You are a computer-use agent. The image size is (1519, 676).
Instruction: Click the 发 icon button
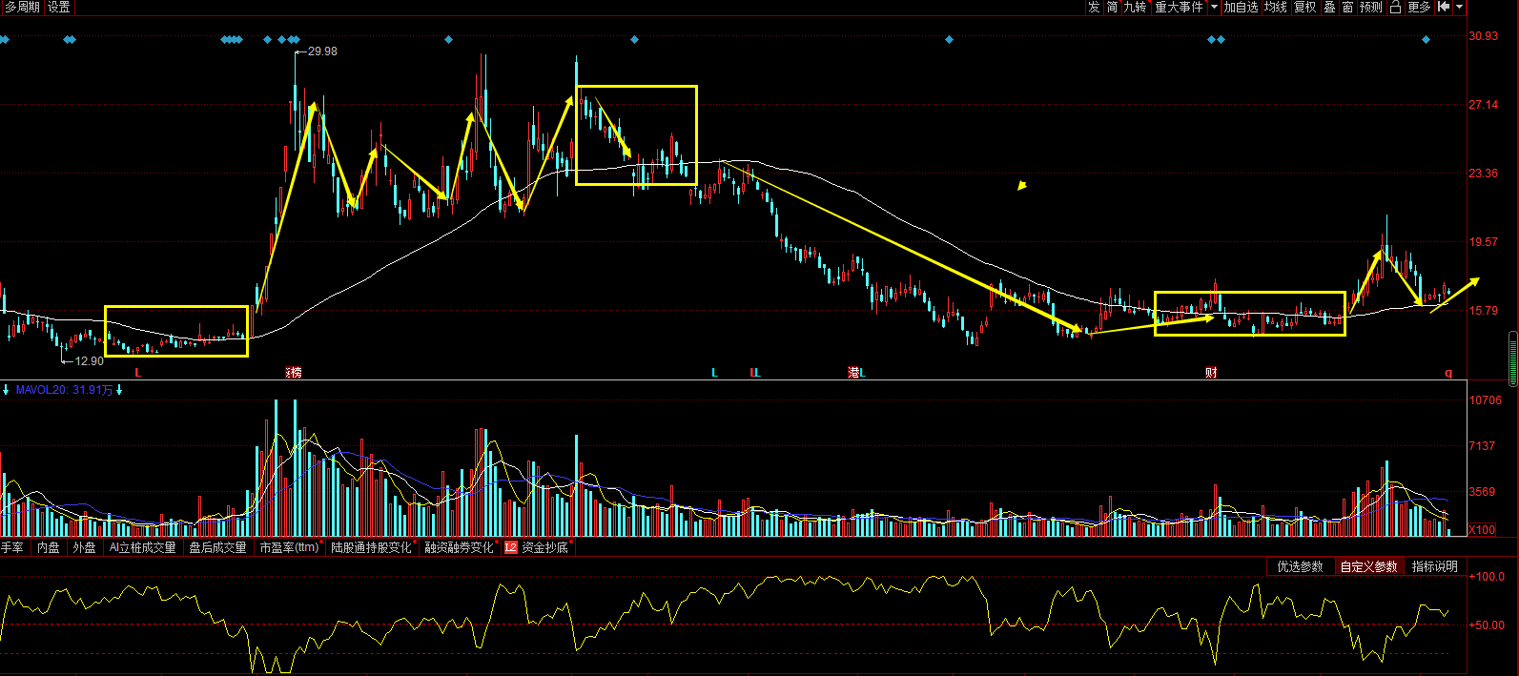point(1094,7)
